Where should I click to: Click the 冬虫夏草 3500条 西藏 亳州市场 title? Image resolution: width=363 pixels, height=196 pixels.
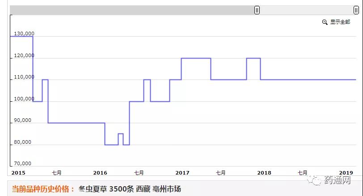(x=130, y=189)
